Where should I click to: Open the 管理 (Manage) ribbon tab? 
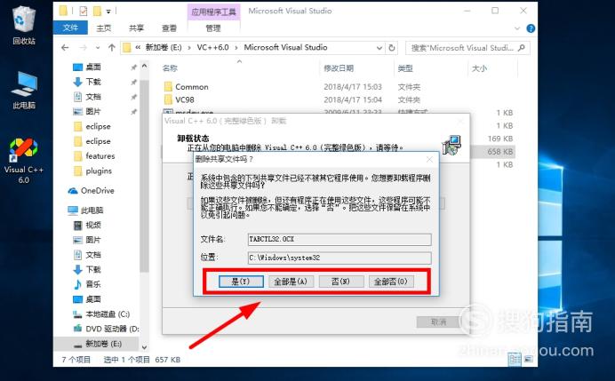click(213, 28)
